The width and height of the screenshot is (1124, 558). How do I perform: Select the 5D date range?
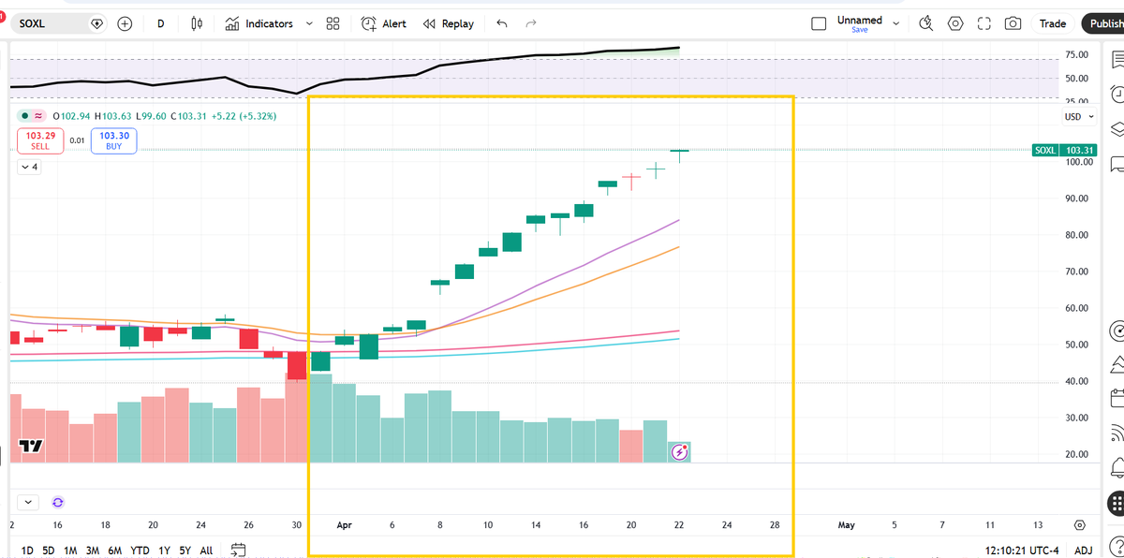pyautogui.click(x=49, y=551)
